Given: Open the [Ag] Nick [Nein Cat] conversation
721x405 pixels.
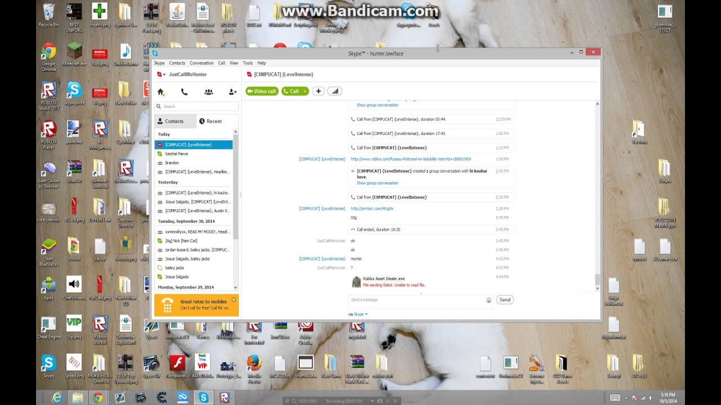Looking at the screenshot, I should coord(193,241).
